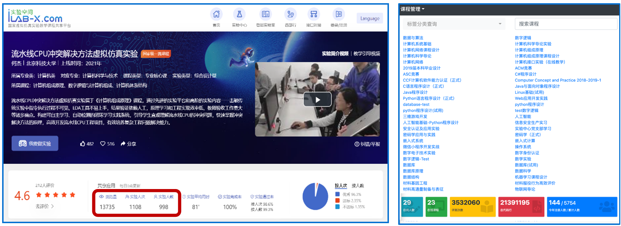Viewport: 621px width, 226px height.
Task: Open the Language selector
Action: tap(370, 18)
